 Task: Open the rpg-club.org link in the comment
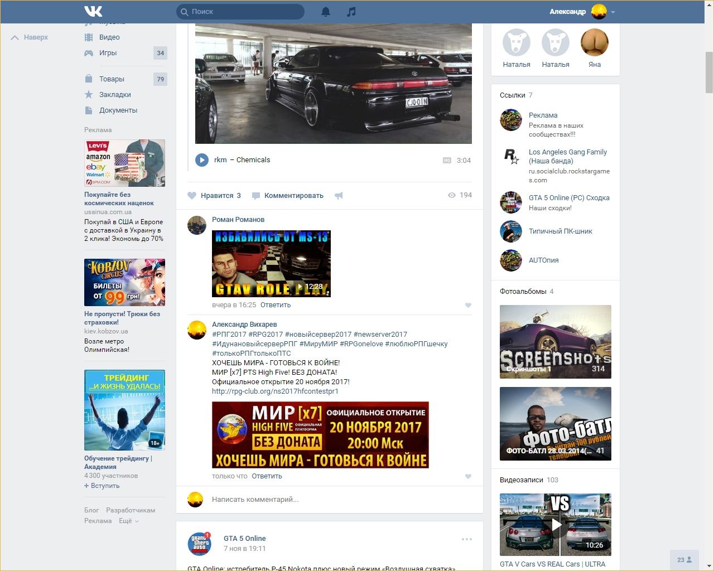click(276, 391)
